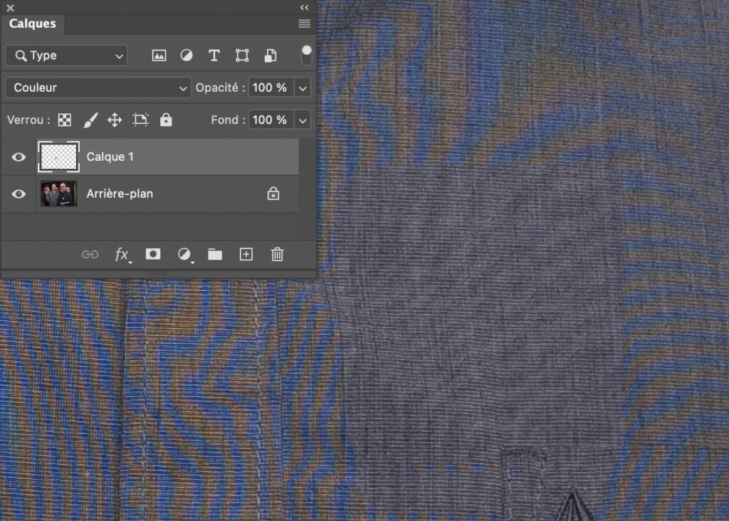The height and width of the screenshot is (521, 729).
Task: Lock layer position with move icon
Action: click(115, 120)
